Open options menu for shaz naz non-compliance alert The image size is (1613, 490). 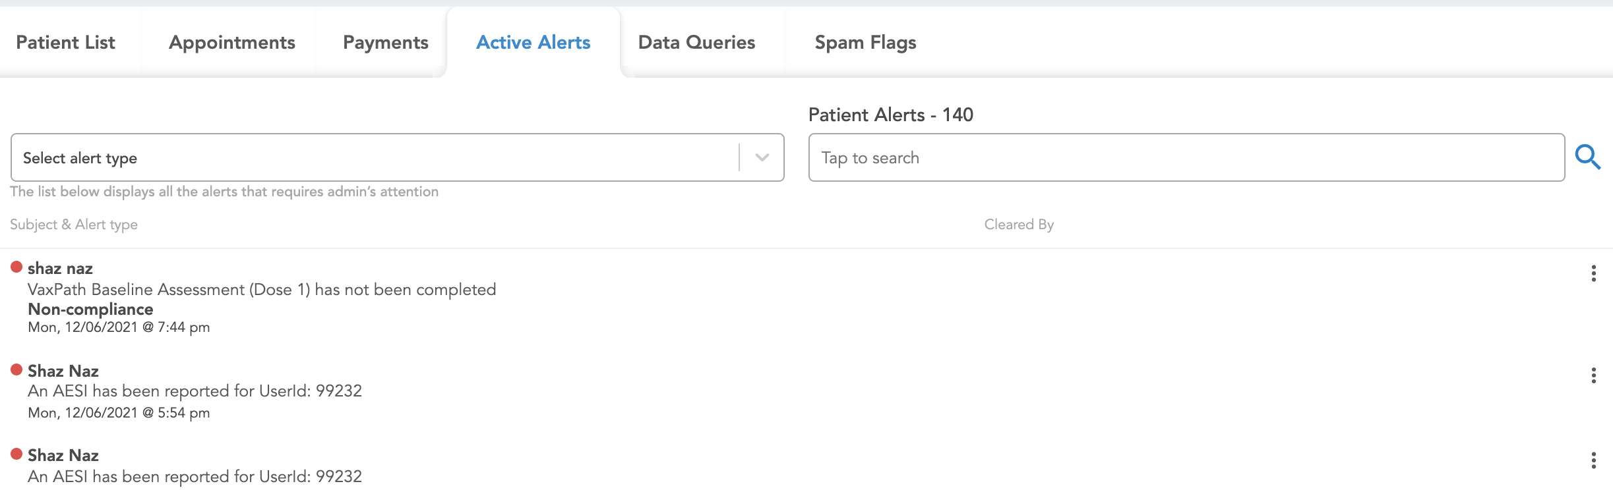(x=1593, y=273)
